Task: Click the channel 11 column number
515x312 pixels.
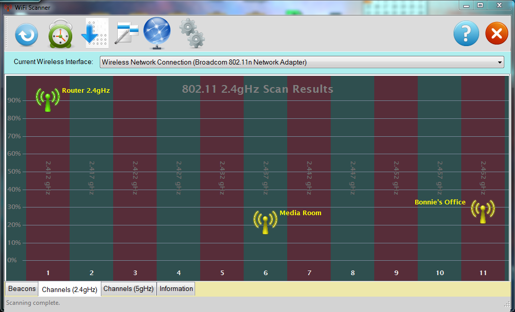Action: [483, 273]
